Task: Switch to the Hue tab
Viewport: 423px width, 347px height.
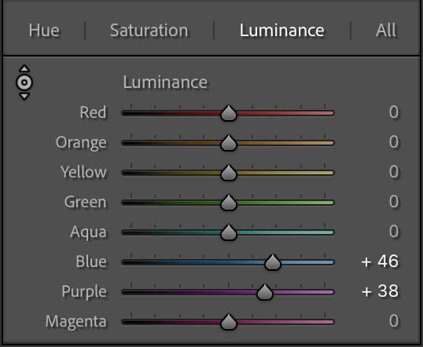Action: click(x=44, y=30)
